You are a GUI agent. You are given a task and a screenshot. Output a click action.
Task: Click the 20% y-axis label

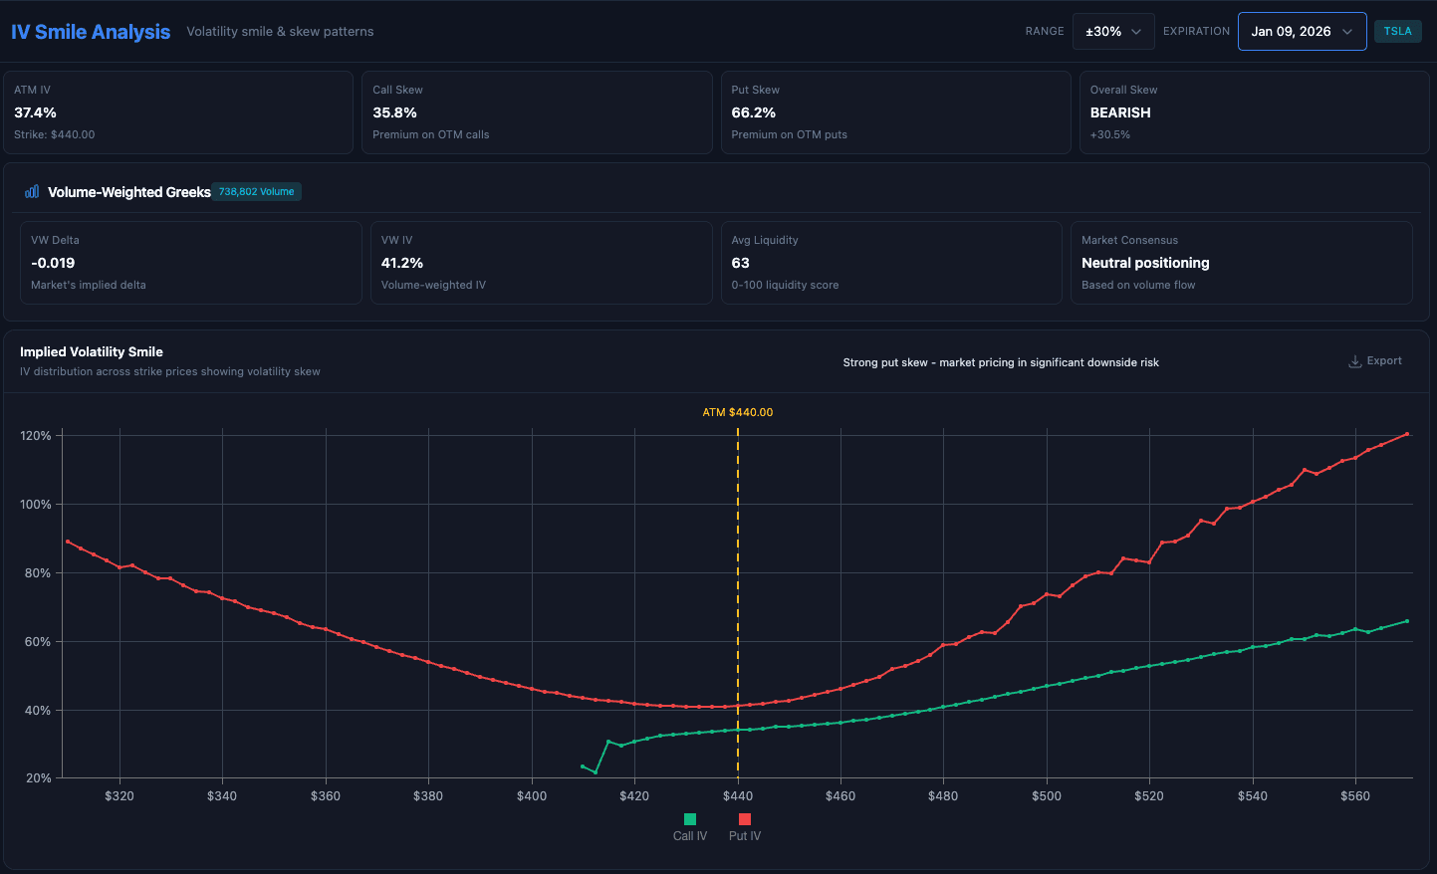coord(39,778)
